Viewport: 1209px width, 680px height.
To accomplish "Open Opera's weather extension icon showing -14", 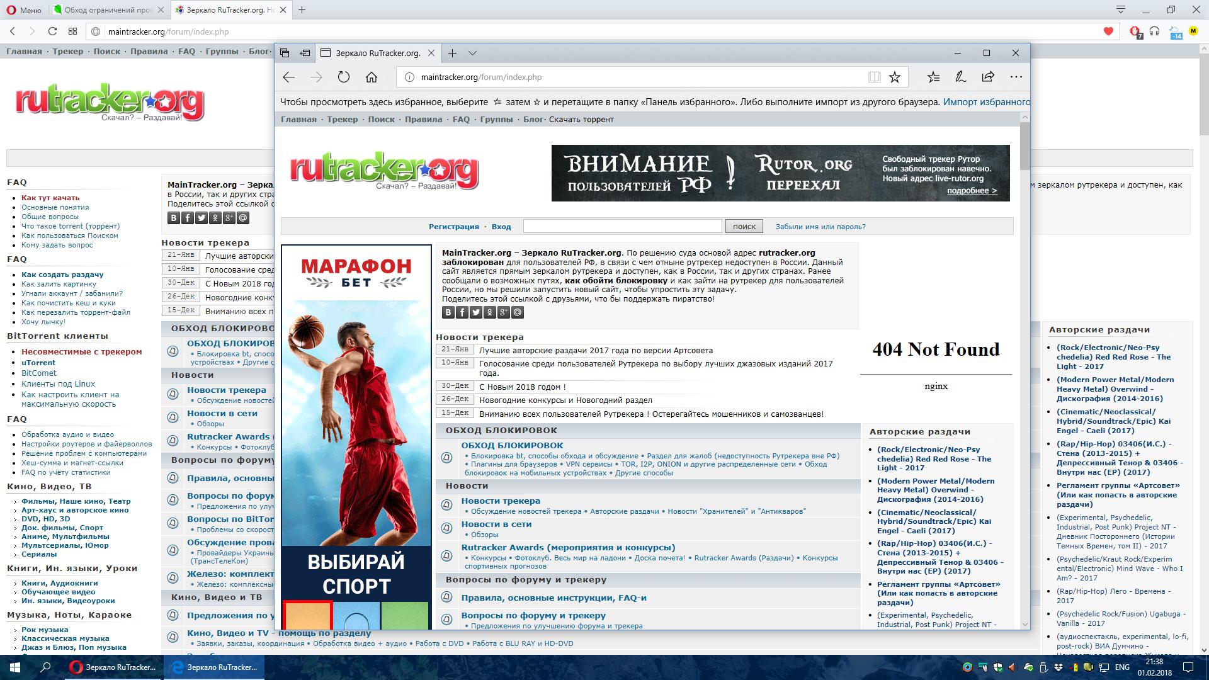I will pyautogui.click(x=1175, y=32).
